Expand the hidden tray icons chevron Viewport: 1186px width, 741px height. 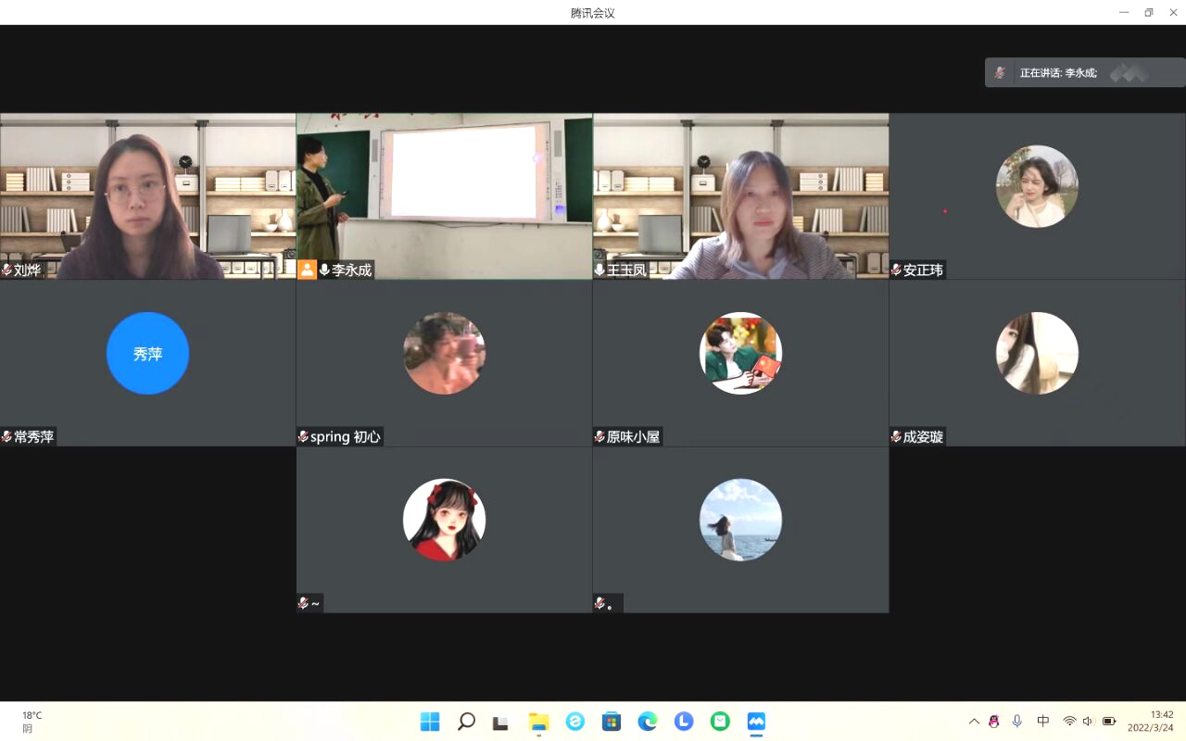click(974, 722)
